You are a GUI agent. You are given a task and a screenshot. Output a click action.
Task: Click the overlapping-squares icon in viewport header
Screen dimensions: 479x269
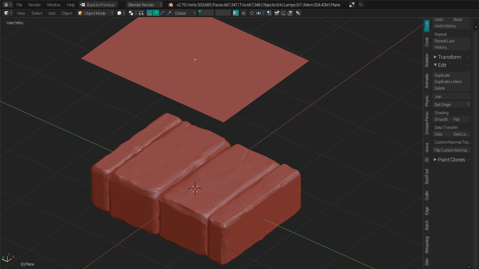coord(298,13)
